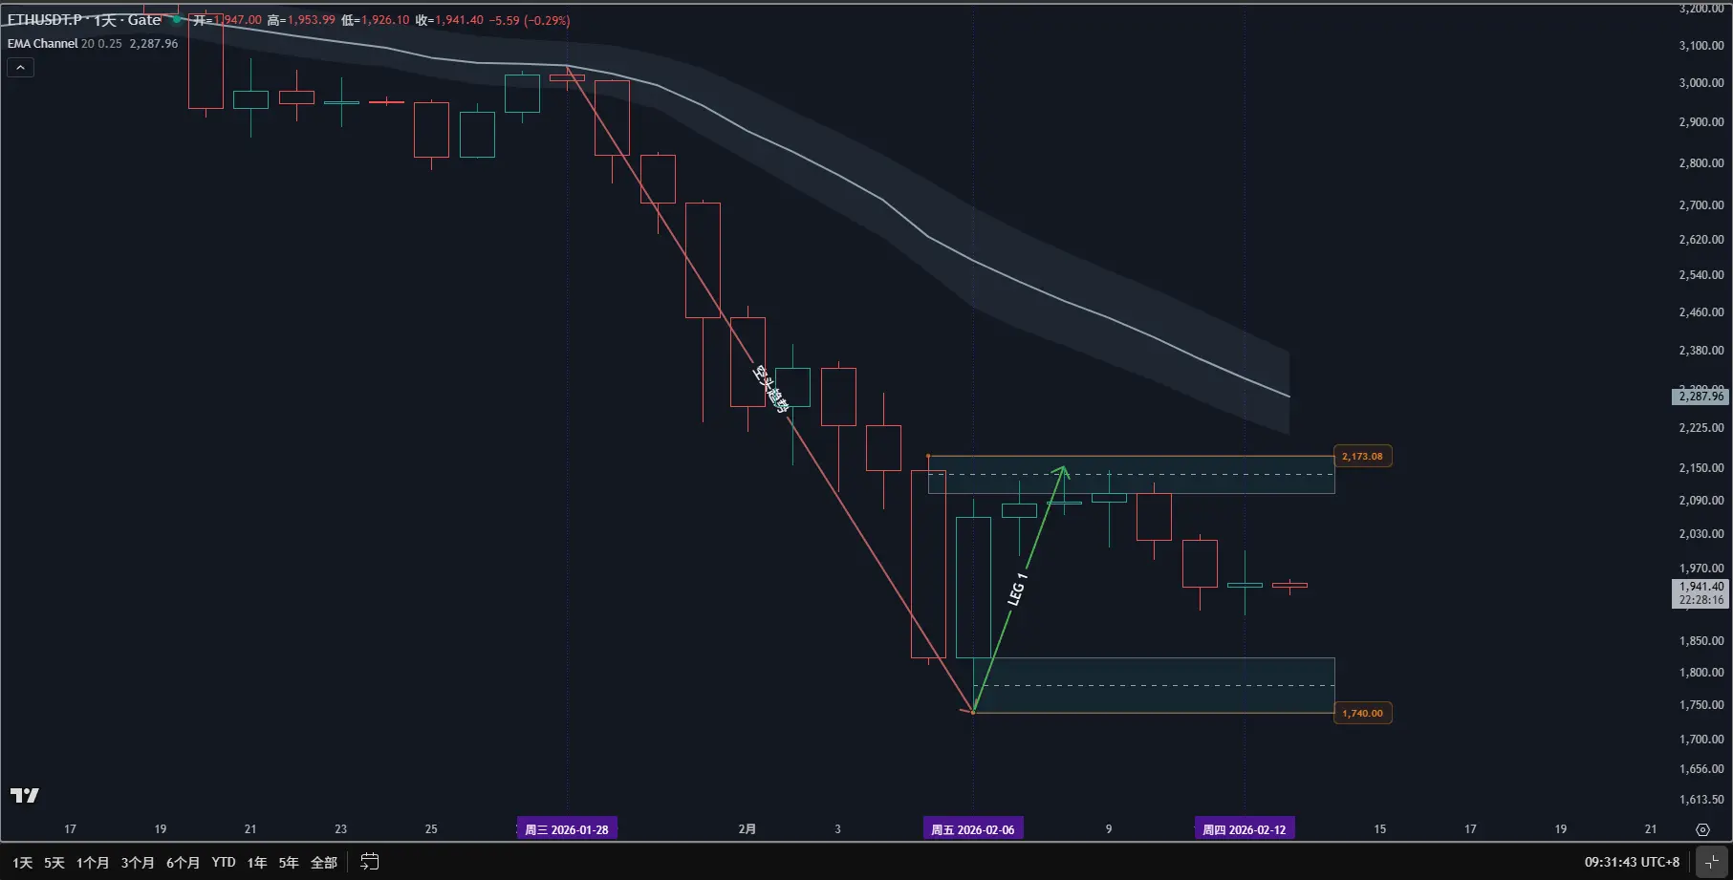Click the high value 高=1,953.99 in legend
Screen dimensions: 1733x880
click(x=301, y=20)
